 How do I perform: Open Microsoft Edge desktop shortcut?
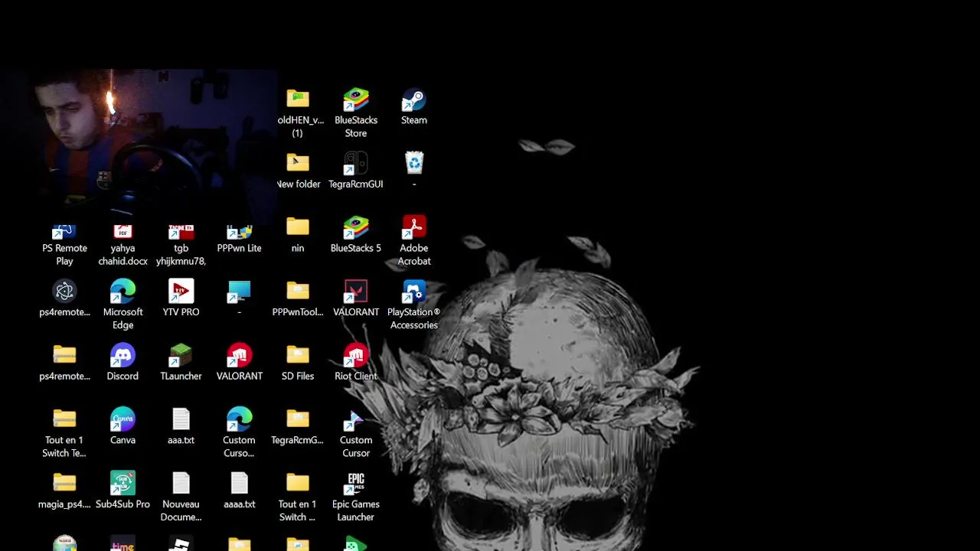pos(122,305)
